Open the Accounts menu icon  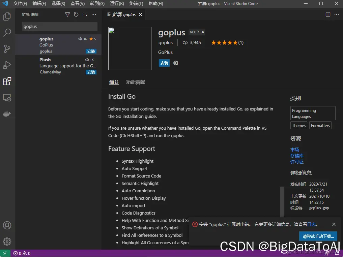7,225
